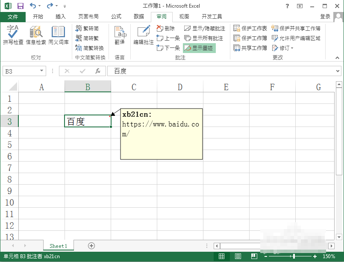The height and width of the screenshot is (262, 344).
Task: Open the 同义词库 thesaurus
Action: pyautogui.click(x=59, y=35)
